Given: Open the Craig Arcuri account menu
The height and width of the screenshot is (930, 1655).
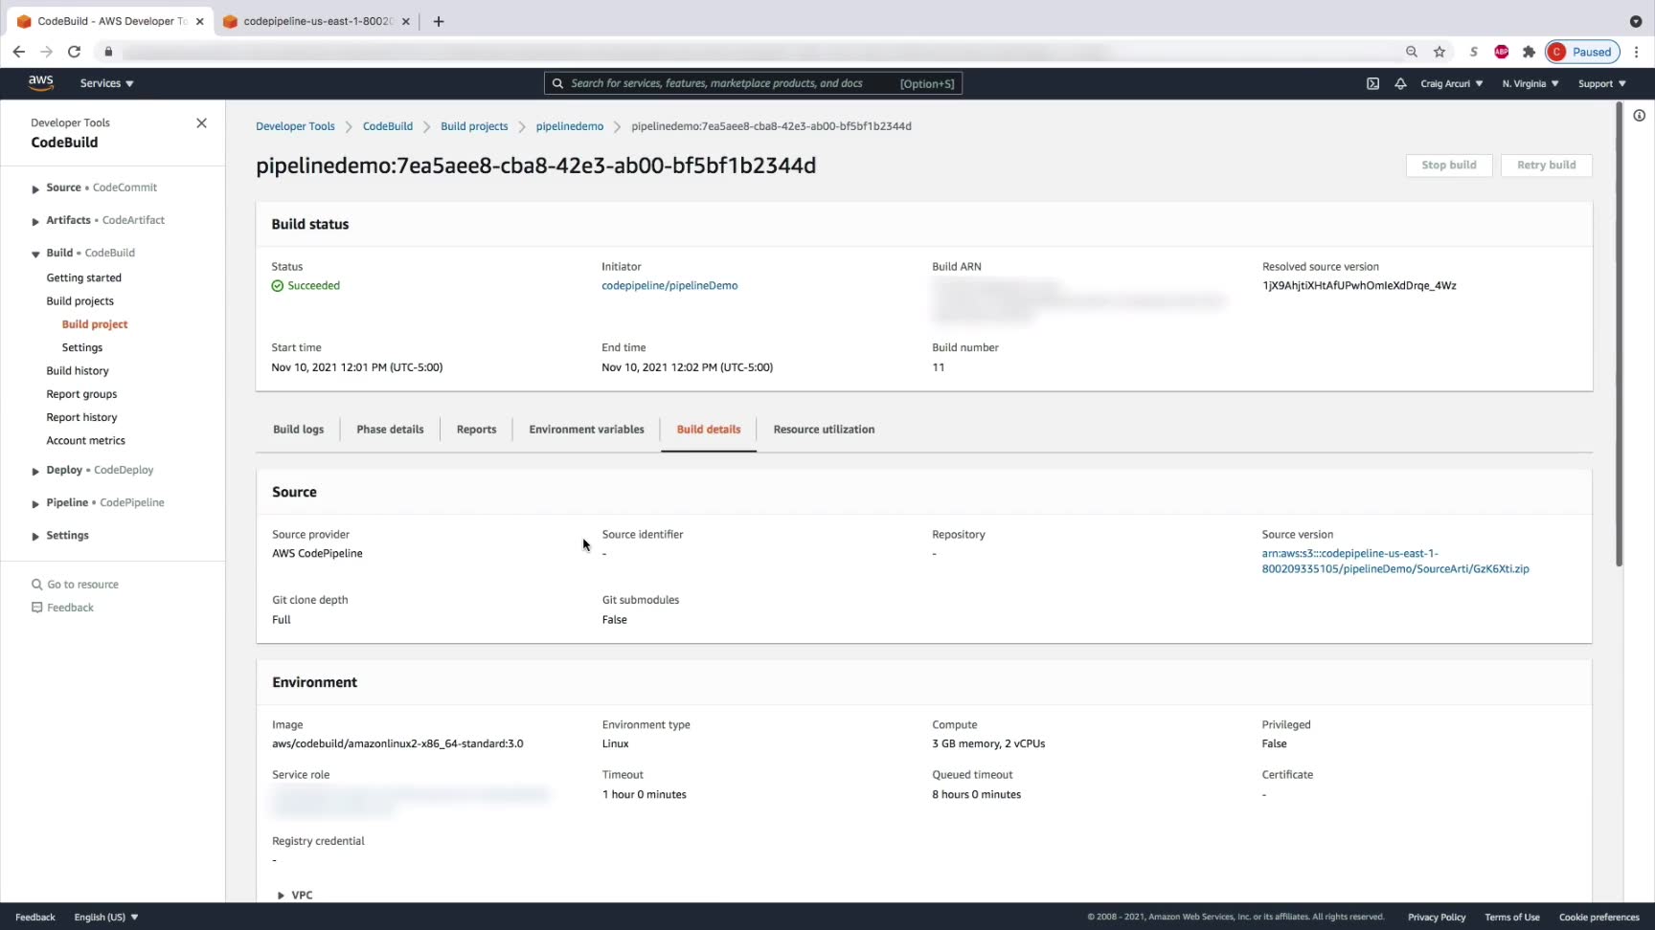Looking at the screenshot, I should (1451, 83).
